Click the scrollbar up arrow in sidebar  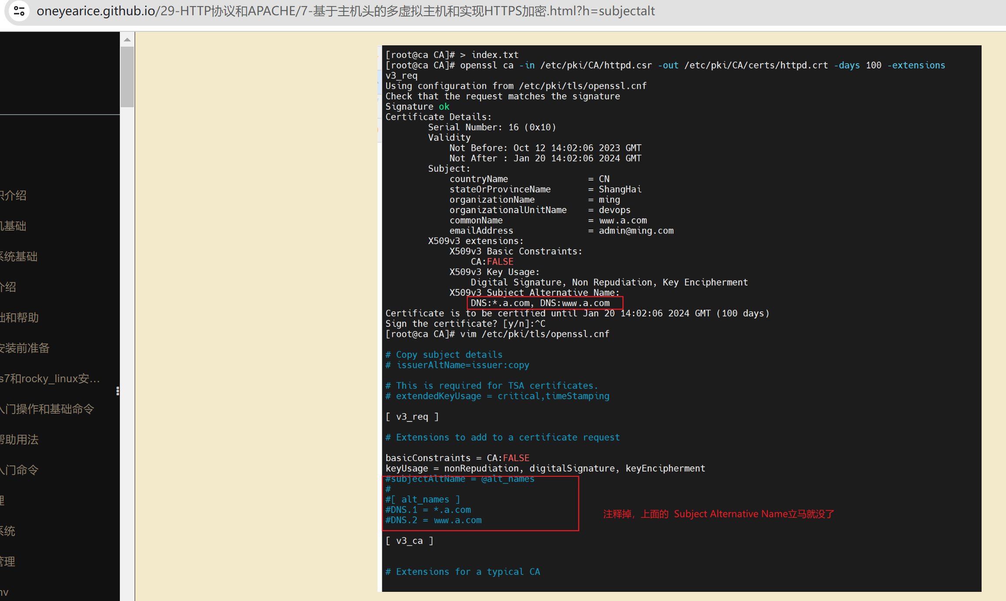tap(127, 40)
